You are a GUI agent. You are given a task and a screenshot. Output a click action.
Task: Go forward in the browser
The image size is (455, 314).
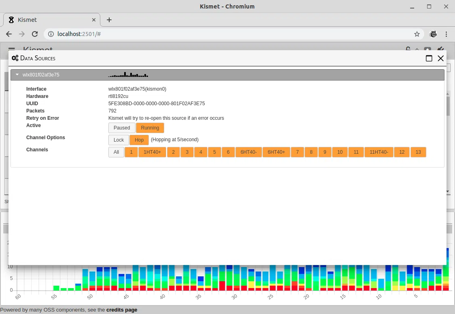(x=22, y=34)
